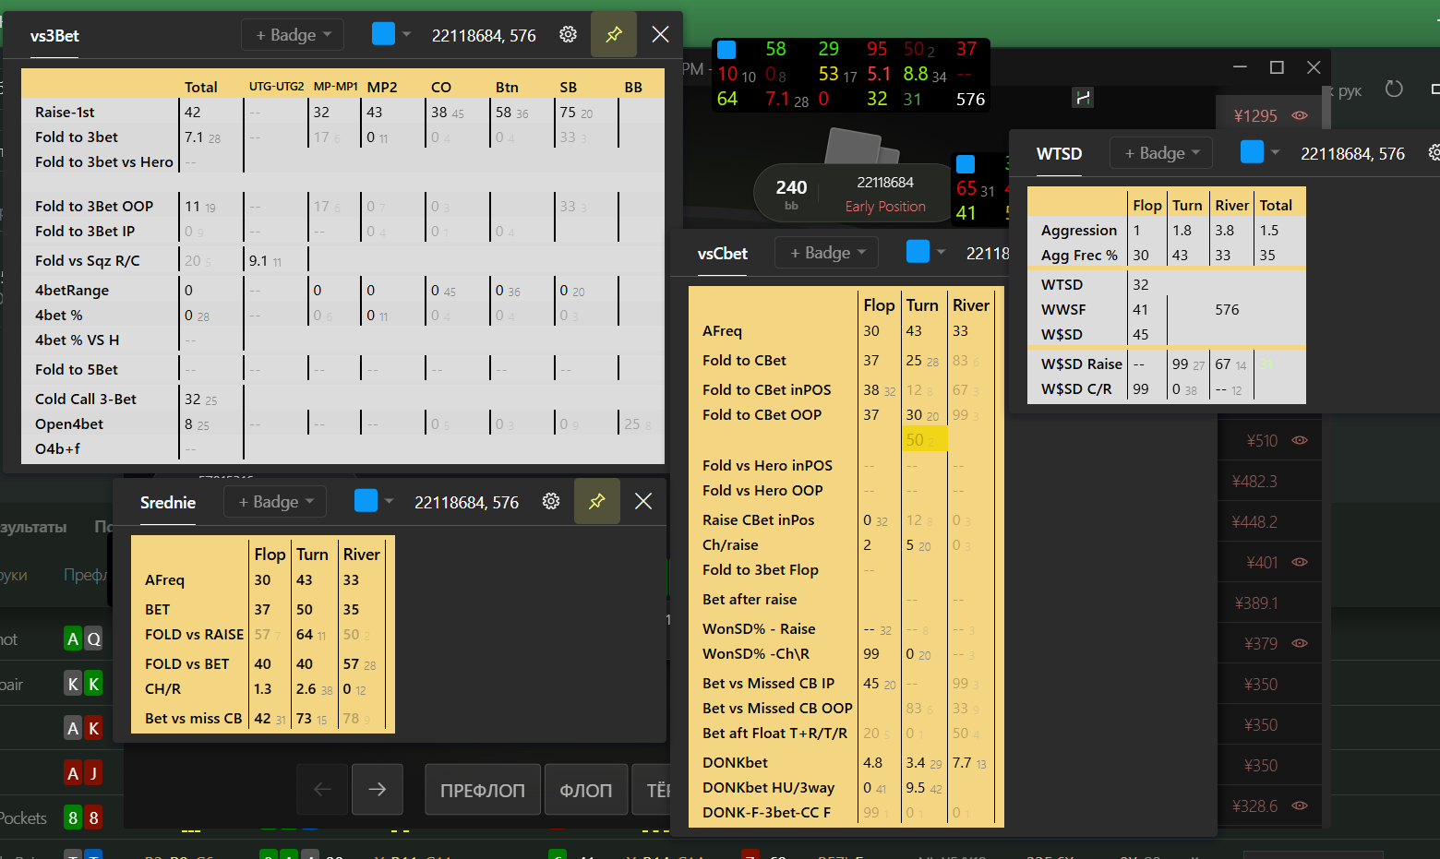
Task: Switch to ФЛОП street button
Action: pos(586,790)
